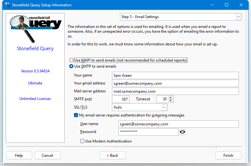Focus the Your email address field
Image resolution: width=251 pixels, height=166 pixels.
tap(175, 83)
